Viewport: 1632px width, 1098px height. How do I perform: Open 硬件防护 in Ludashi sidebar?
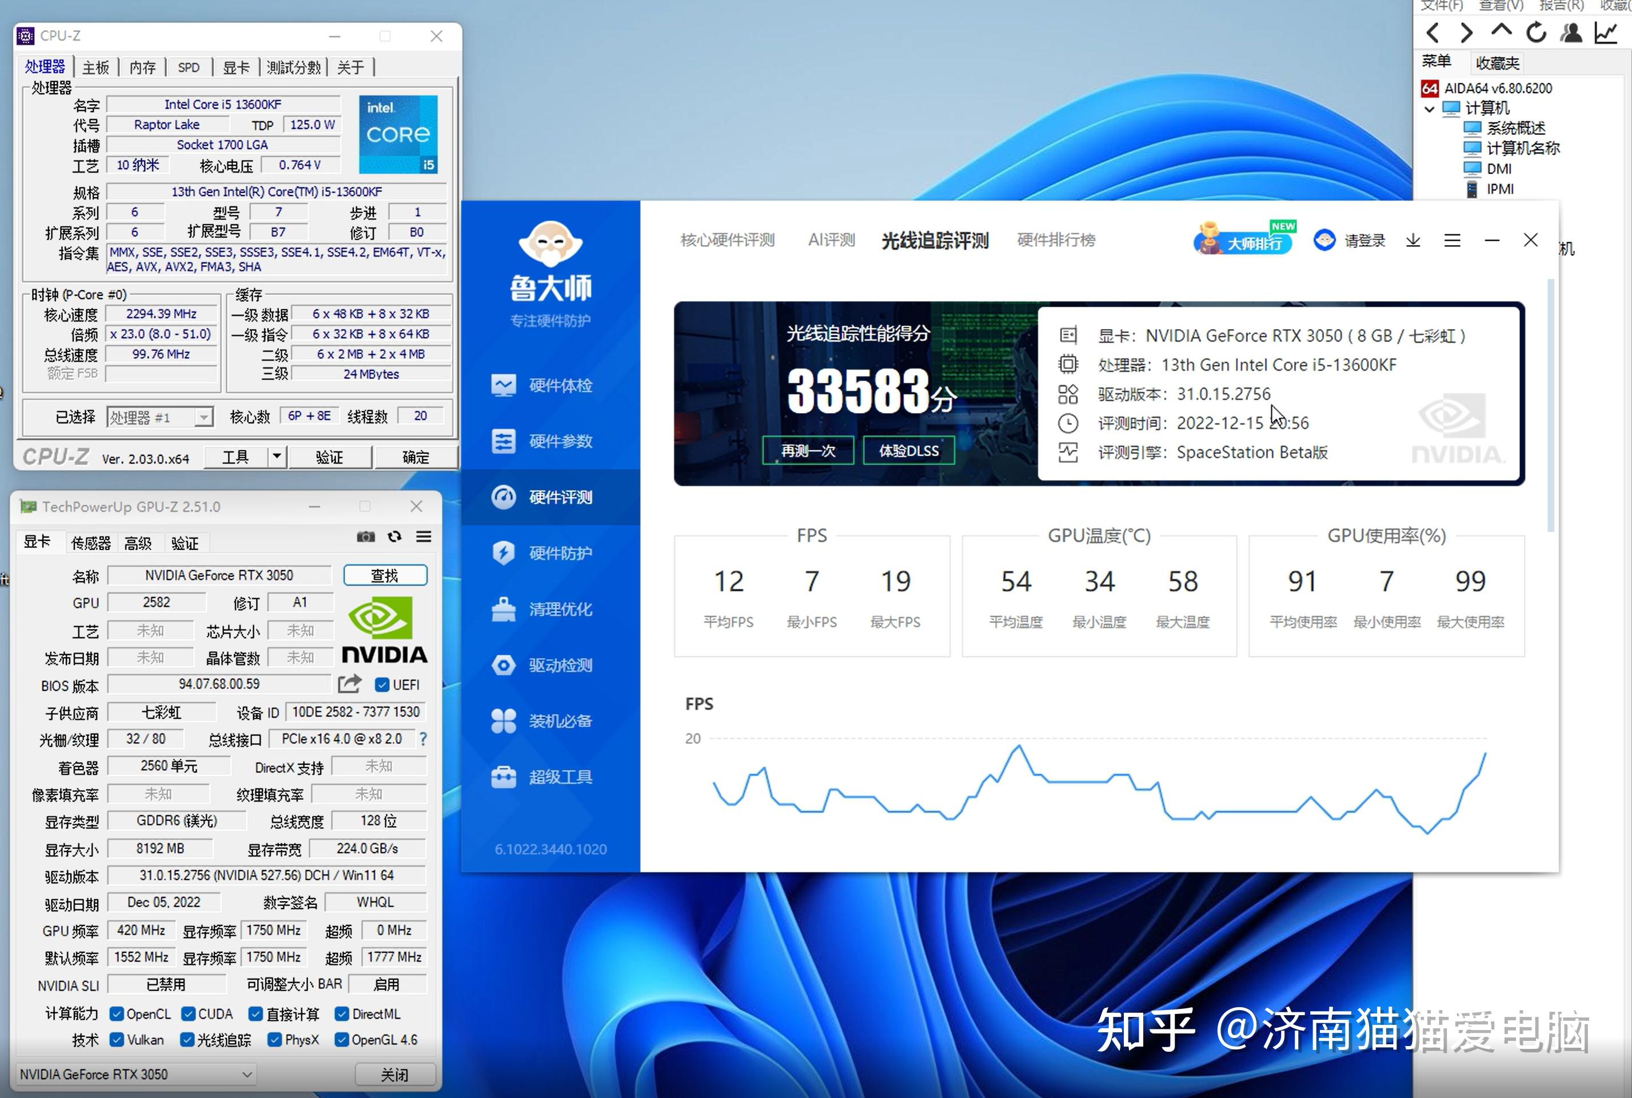click(550, 553)
